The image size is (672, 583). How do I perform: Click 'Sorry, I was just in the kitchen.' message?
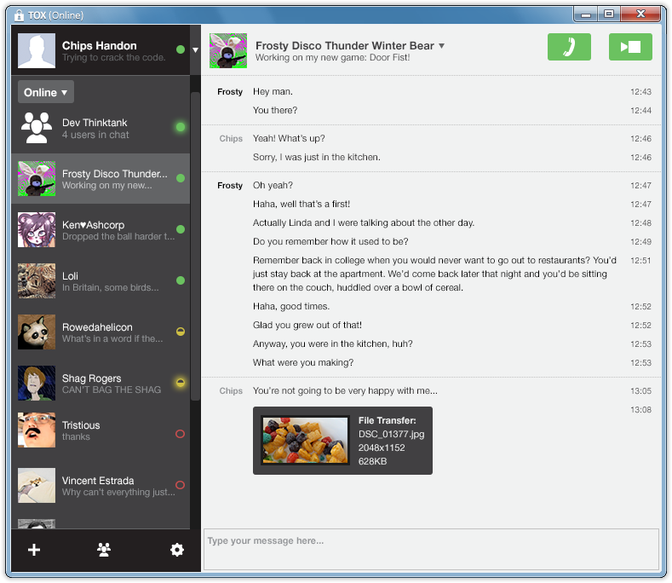click(316, 158)
